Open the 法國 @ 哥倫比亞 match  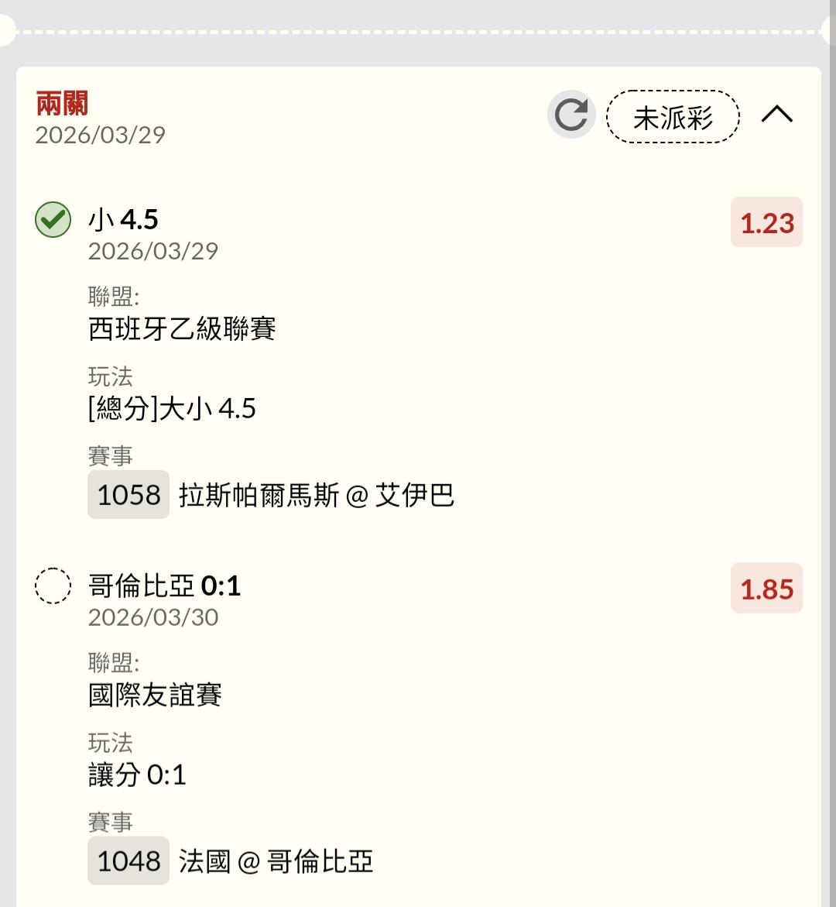(x=276, y=861)
